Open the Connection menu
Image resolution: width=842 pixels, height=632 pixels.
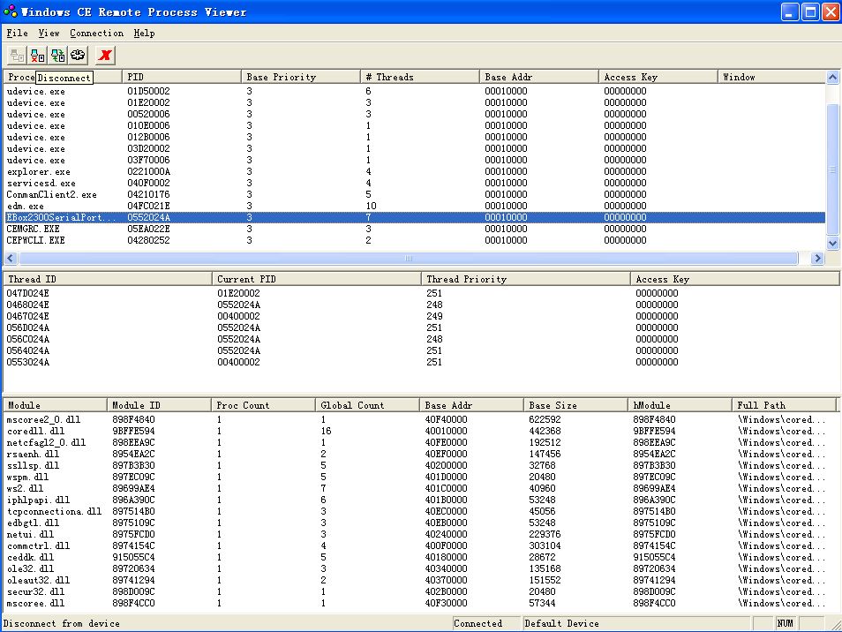click(97, 34)
